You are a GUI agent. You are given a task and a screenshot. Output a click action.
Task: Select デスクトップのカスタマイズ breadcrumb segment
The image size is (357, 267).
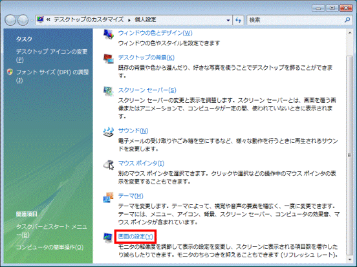89,20
